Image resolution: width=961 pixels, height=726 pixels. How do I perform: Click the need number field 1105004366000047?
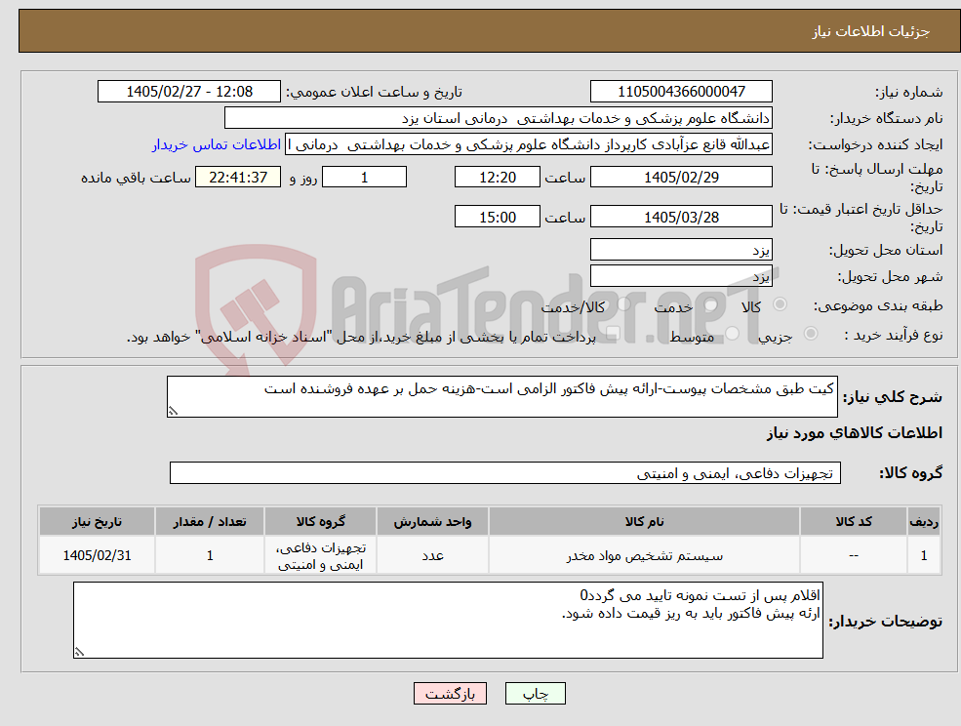(681, 92)
